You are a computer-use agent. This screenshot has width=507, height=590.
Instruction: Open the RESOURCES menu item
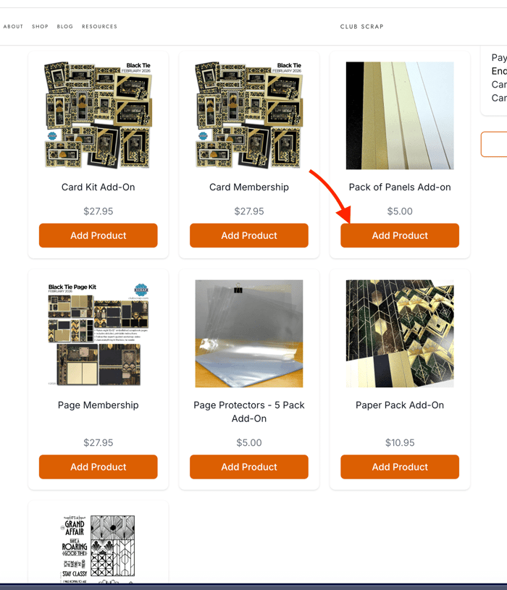pyautogui.click(x=99, y=27)
